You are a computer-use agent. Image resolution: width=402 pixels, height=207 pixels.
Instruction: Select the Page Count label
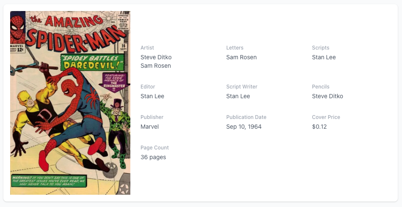(x=154, y=148)
